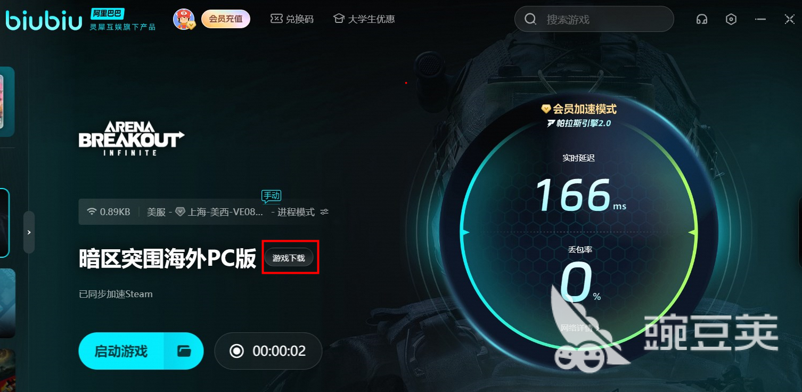Click the 手动 mode chat bubble tag
The height and width of the screenshot is (392, 802).
[x=271, y=196]
